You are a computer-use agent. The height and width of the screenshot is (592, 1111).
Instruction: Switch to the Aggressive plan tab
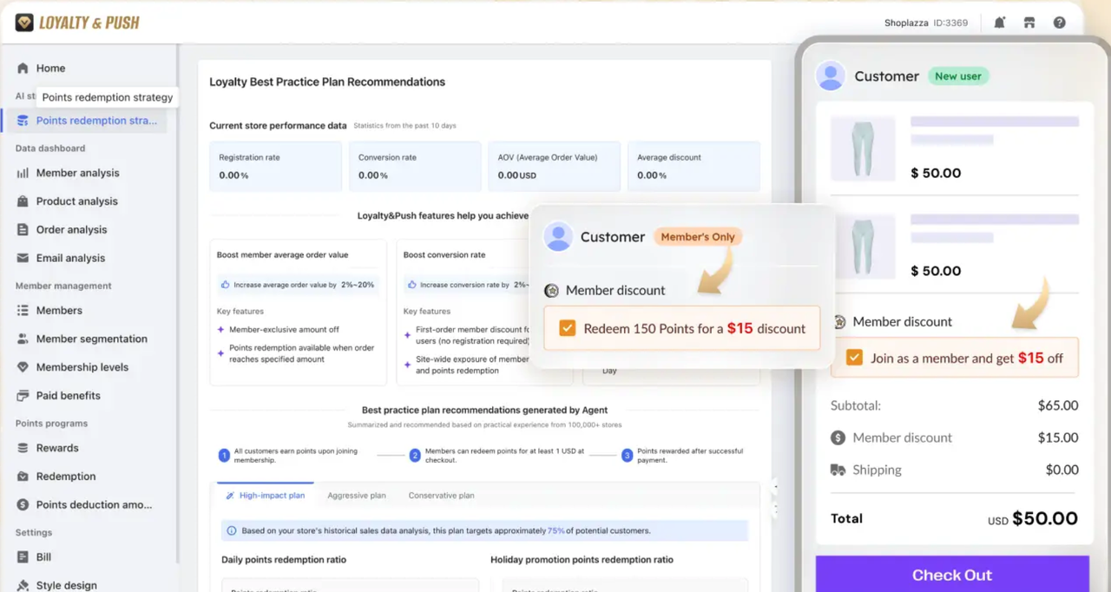pyautogui.click(x=356, y=496)
